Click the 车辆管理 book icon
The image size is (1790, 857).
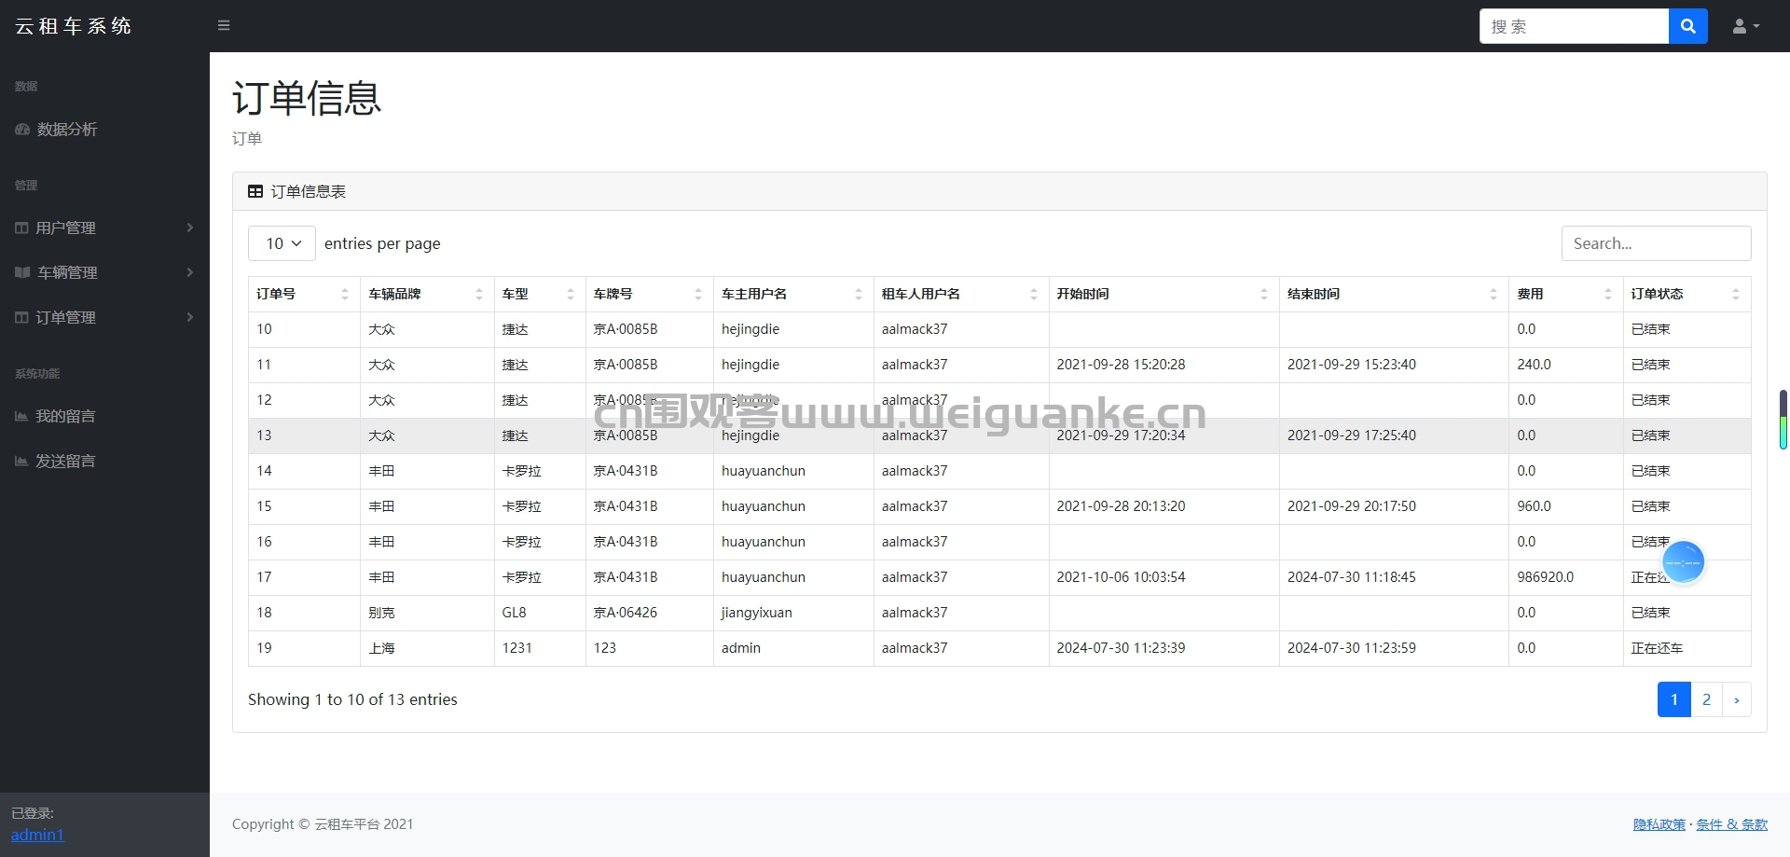(22, 272)
